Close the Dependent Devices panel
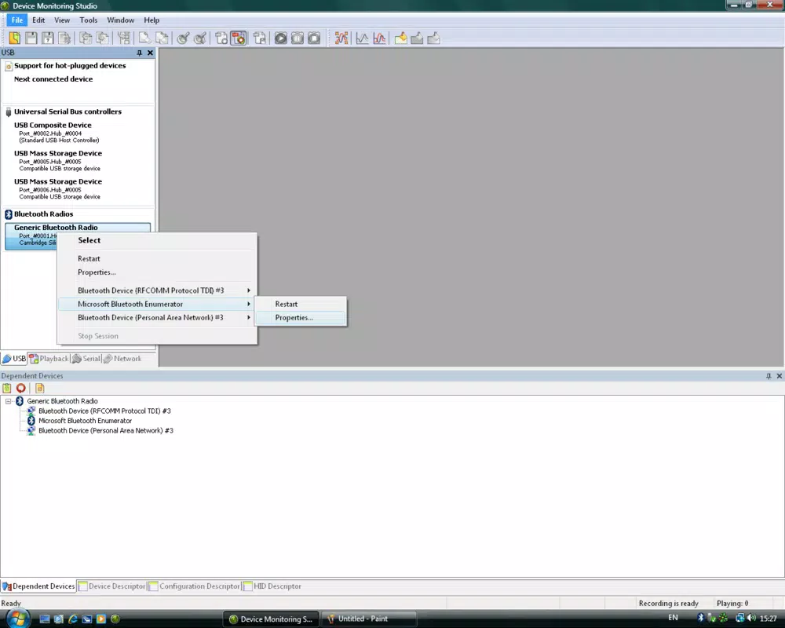Image resolution: width=785 pixels, height=628 pixels. click(779, 375)
